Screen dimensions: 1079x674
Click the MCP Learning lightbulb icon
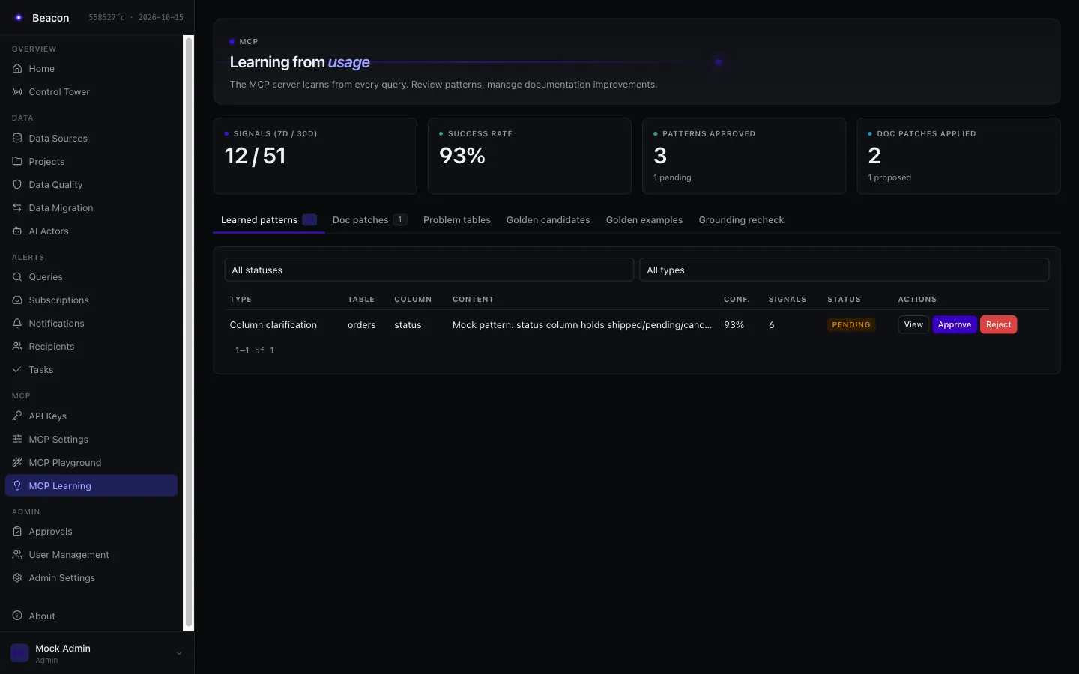pyautogui.click(x=17, y=485)
